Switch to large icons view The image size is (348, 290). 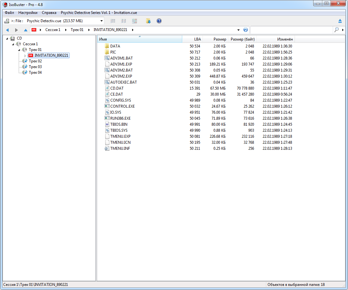click(134, 21)
